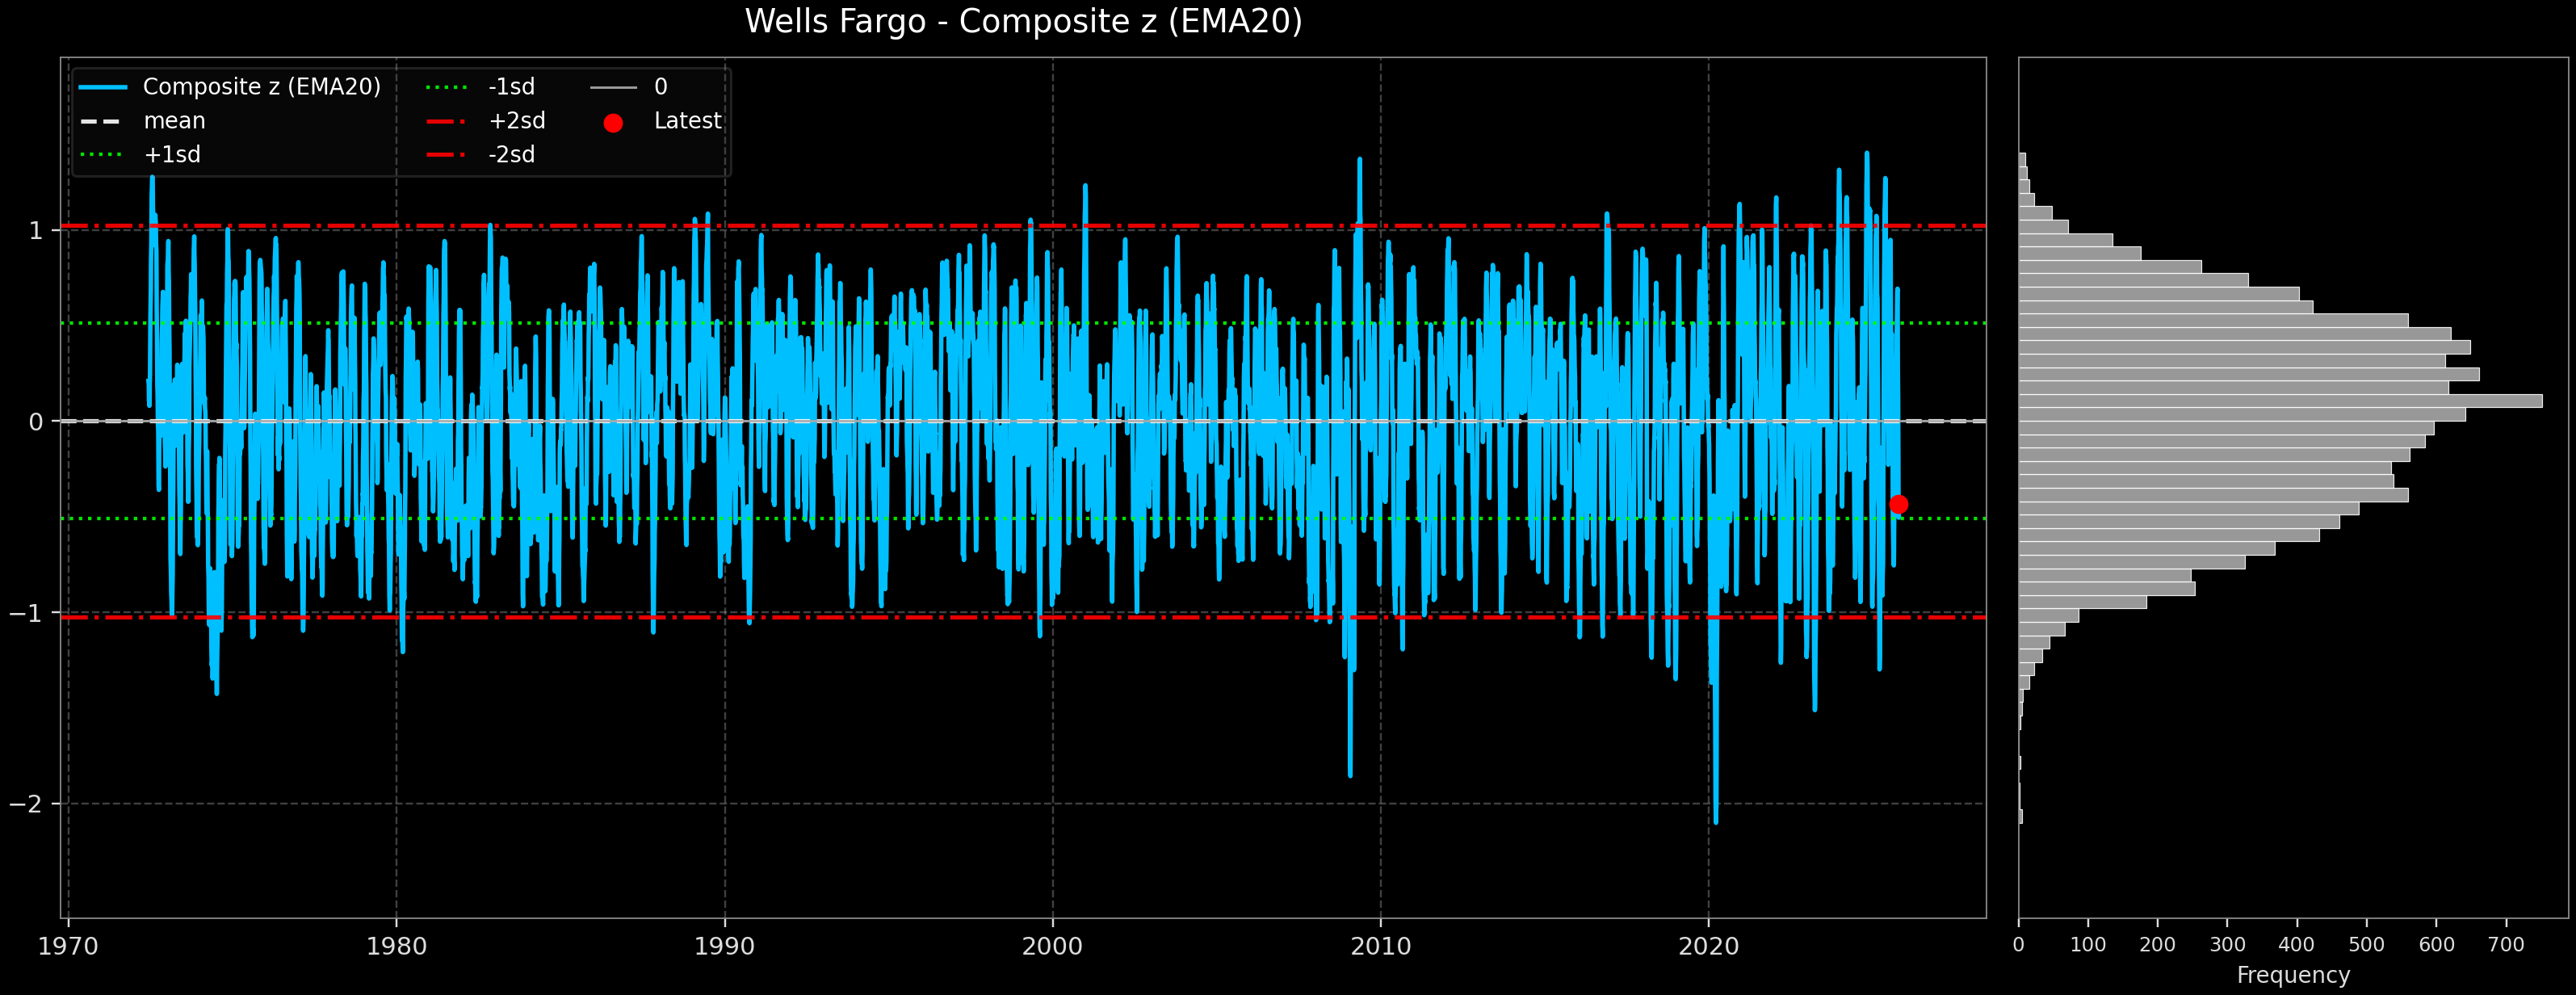Click the dashed mean line sample in legend
This screenshot has height=995, width=2576.
tap(105, 120)
